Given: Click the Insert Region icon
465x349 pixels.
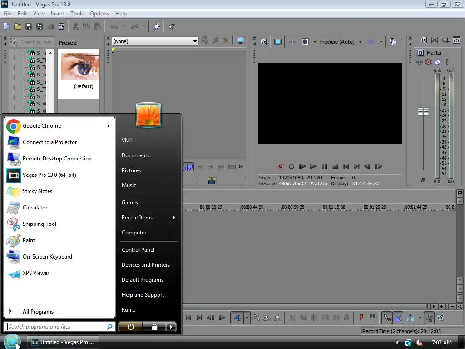Looking at the screenshot, I should click(x=372, y=318).
